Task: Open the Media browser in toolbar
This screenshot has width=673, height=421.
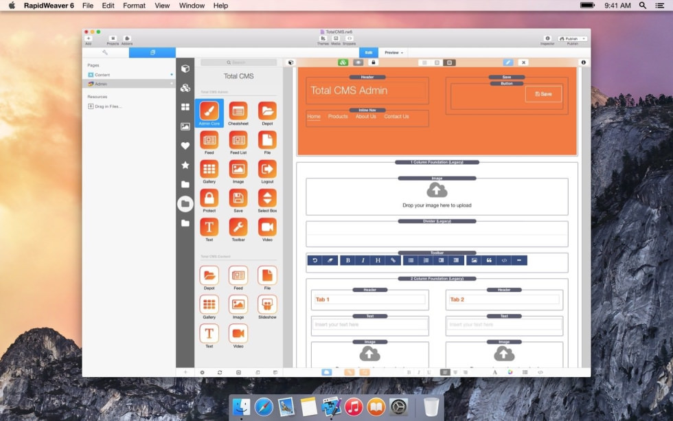Action: coord(336,40)
